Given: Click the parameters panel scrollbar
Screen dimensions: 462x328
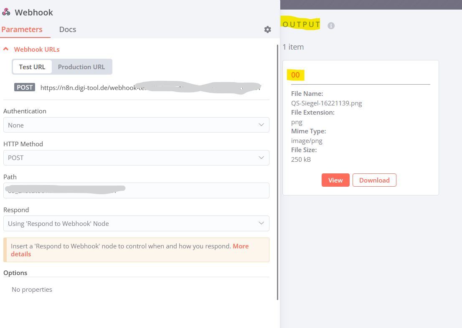Looking at the screenshot, I should tap(277, 172).
